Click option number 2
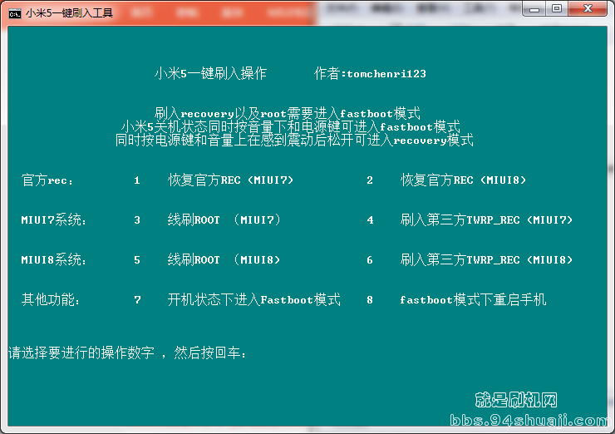 point(370,180)
